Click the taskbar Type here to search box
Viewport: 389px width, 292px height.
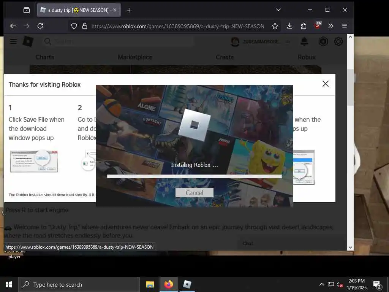(79, 284)
